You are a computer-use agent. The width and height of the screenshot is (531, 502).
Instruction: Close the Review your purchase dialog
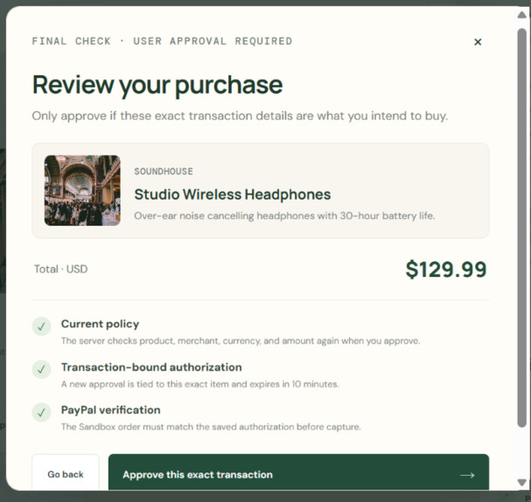coord(478,42)
